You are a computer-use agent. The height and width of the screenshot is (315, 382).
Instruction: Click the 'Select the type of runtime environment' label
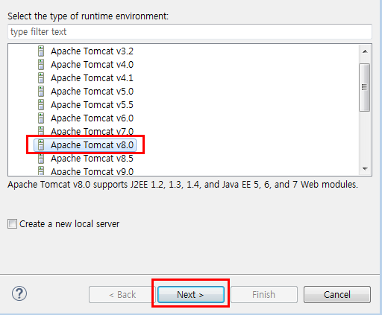point(88,16)
